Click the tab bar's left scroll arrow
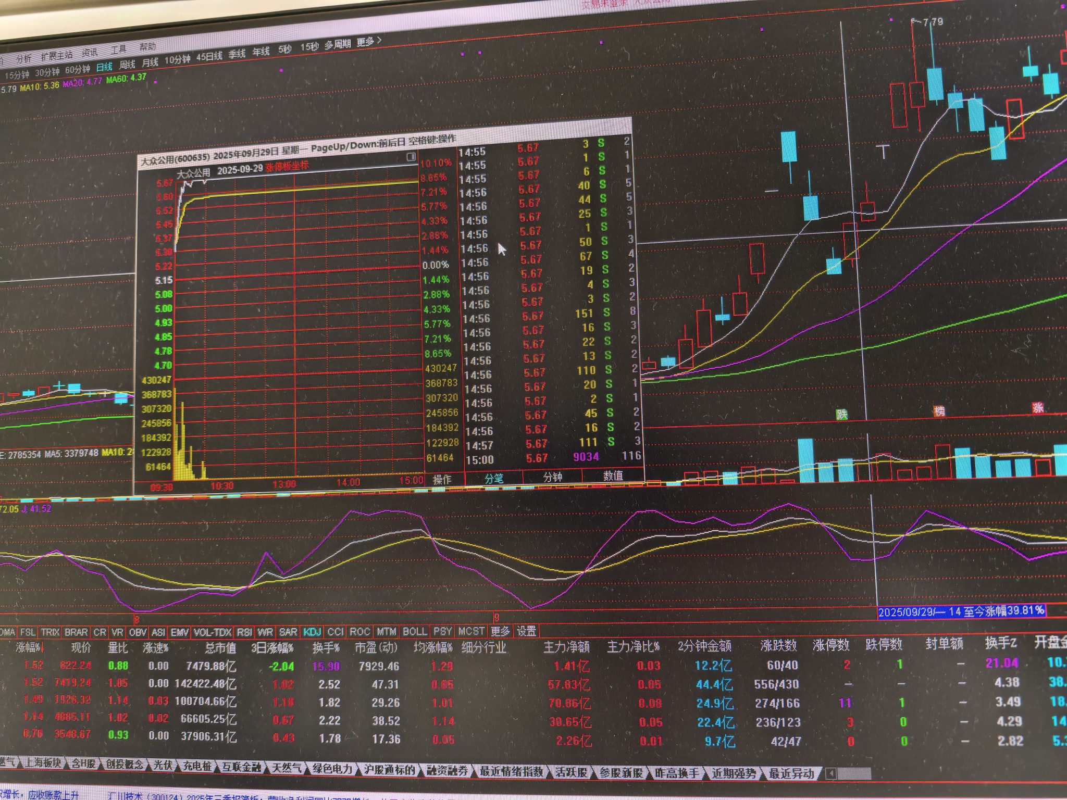The image size is (1067, 800). (x=830, y=773)
